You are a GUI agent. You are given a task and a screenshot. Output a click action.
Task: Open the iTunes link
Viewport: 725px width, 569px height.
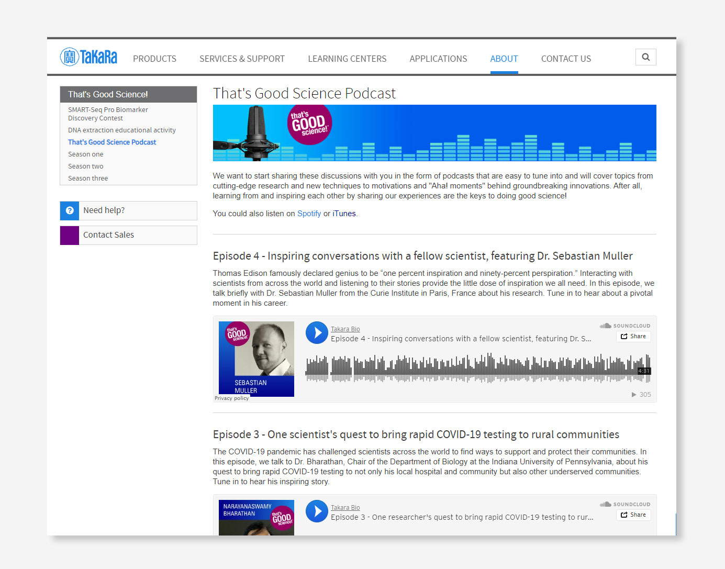click(344, 214)
